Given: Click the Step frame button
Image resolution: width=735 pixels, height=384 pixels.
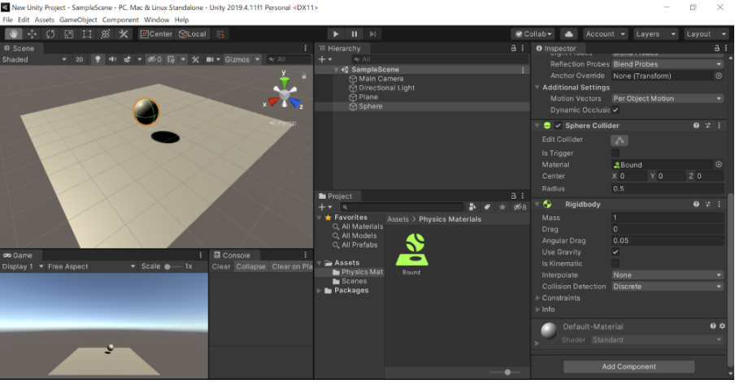Looking at the screenshot, I should [x=372, y=34].
